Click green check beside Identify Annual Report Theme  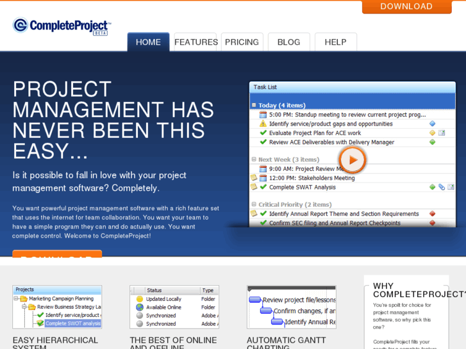click(x=263, y=213)
